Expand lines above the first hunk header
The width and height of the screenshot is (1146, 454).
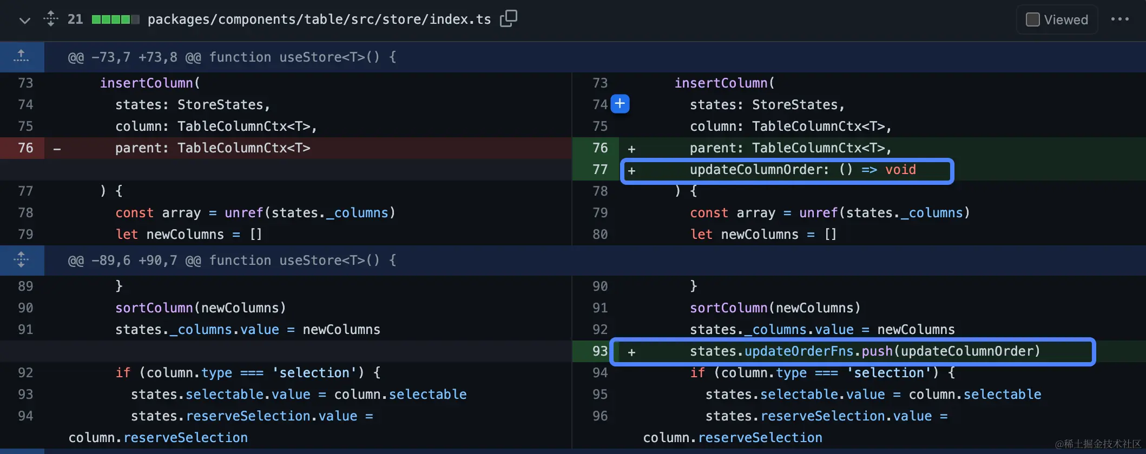[22, 57]
